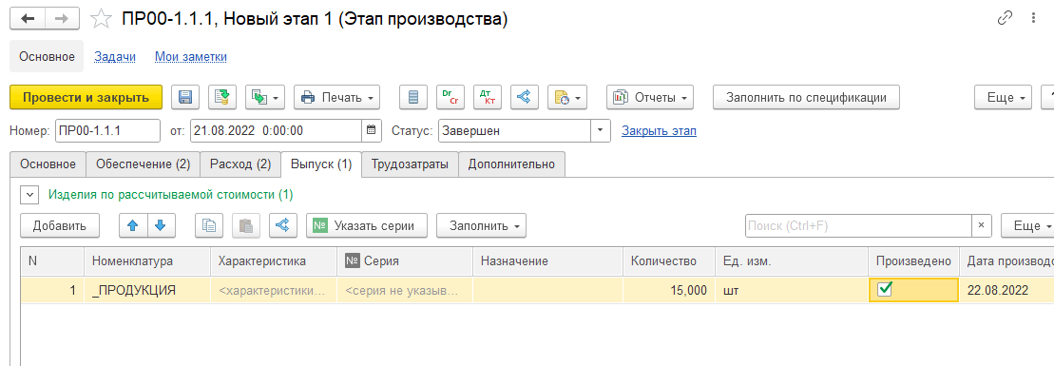Open the date picker calendar icon
Viewport: 1054px width, 366px height.
coord(372,130)
